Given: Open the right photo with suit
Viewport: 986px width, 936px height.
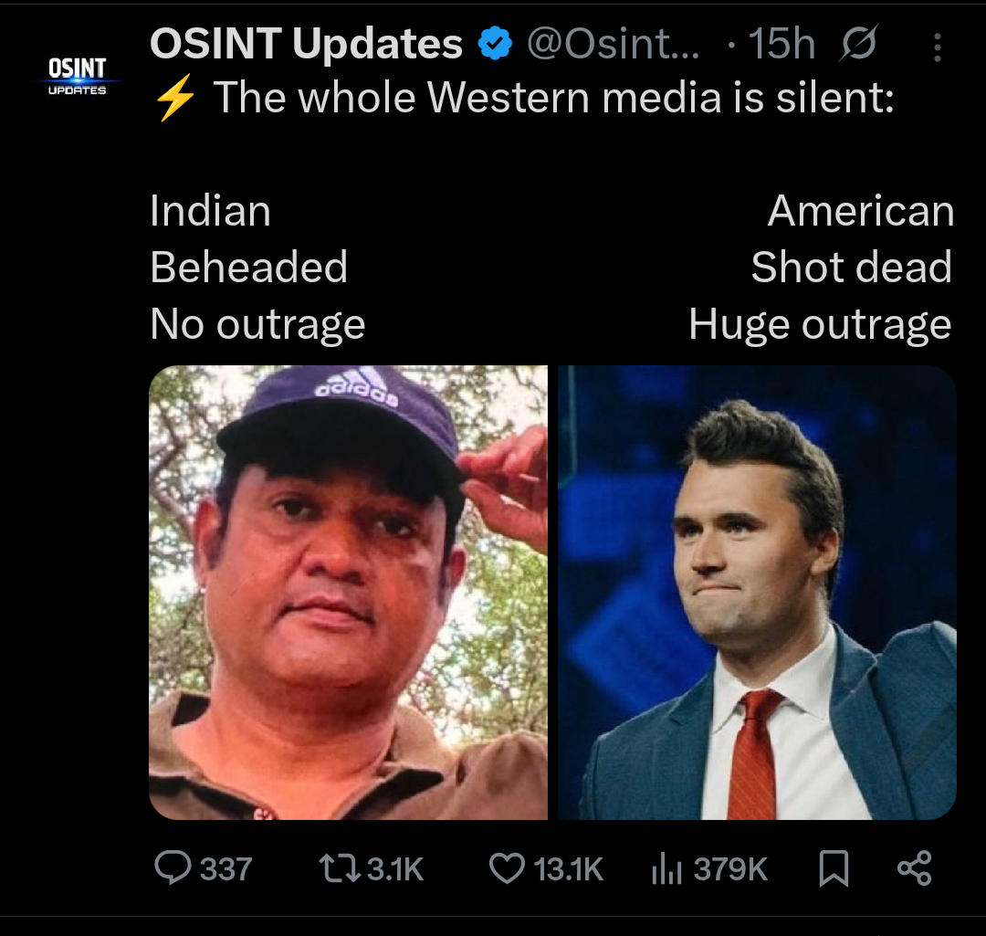Looking at the screenshot, I should coord(757,593).
